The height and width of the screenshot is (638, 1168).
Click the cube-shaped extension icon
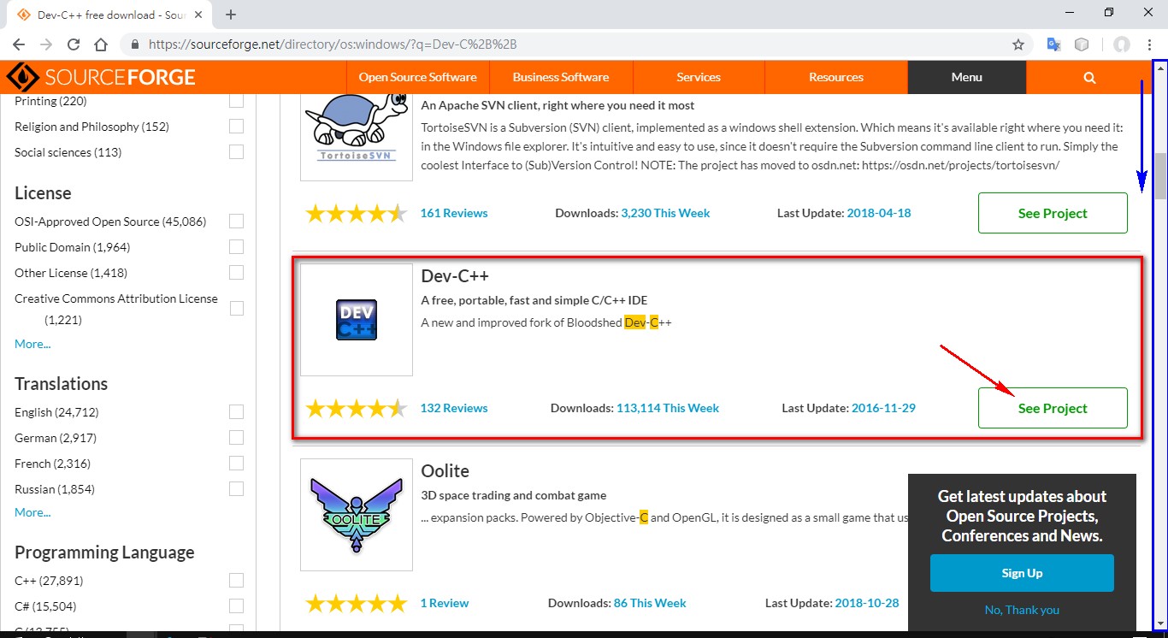coord(1082,44)
